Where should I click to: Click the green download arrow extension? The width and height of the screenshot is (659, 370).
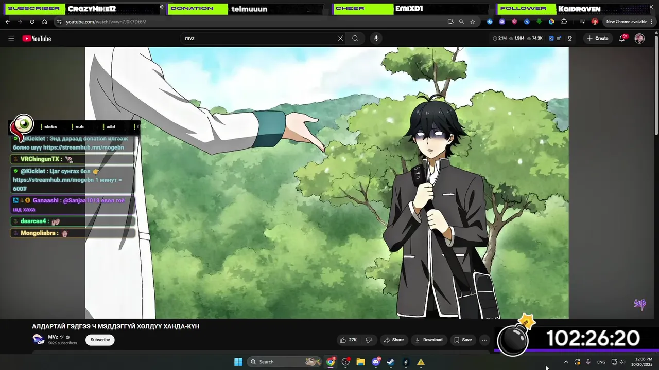(539, 22)
